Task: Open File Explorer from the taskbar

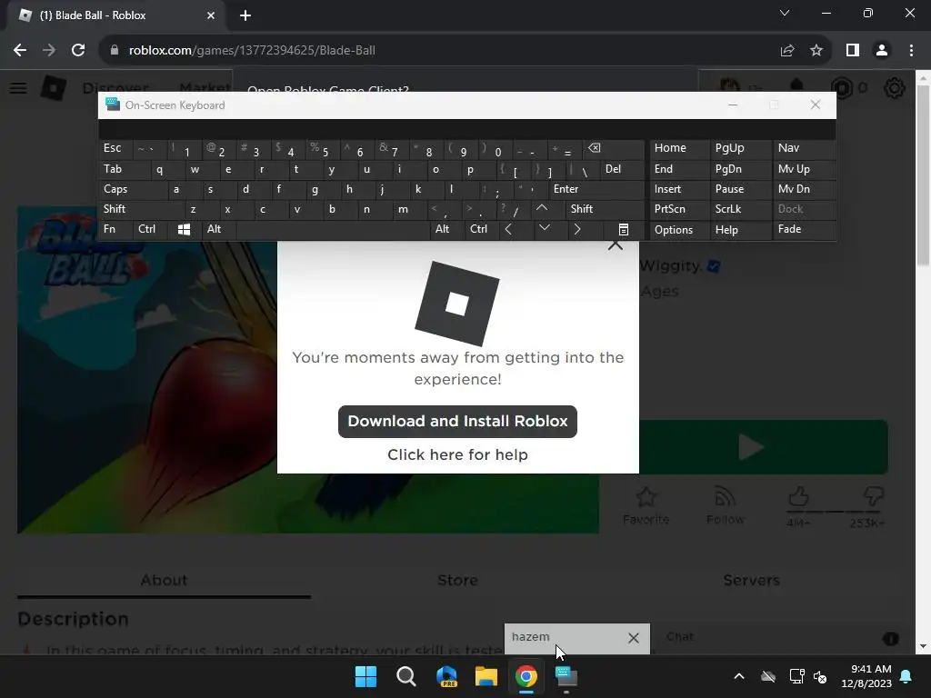Action: [486, 676]
